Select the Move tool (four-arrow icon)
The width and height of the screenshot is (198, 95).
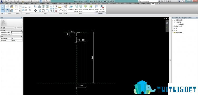tap(35, 10)
